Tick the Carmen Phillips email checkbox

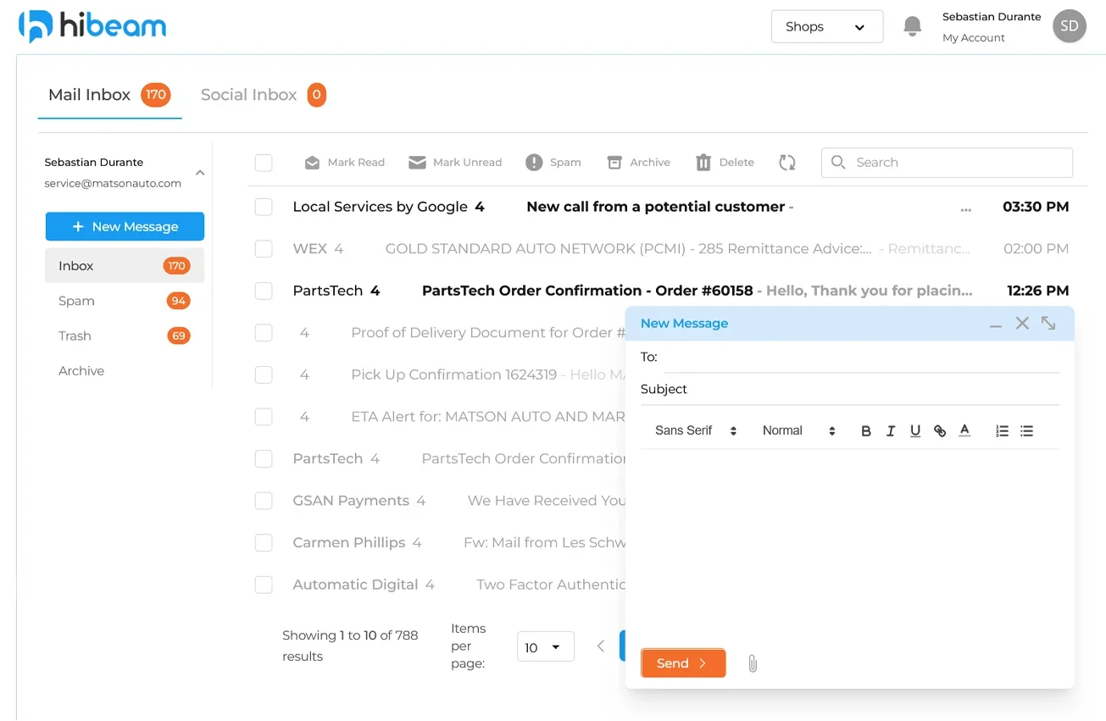264,543
